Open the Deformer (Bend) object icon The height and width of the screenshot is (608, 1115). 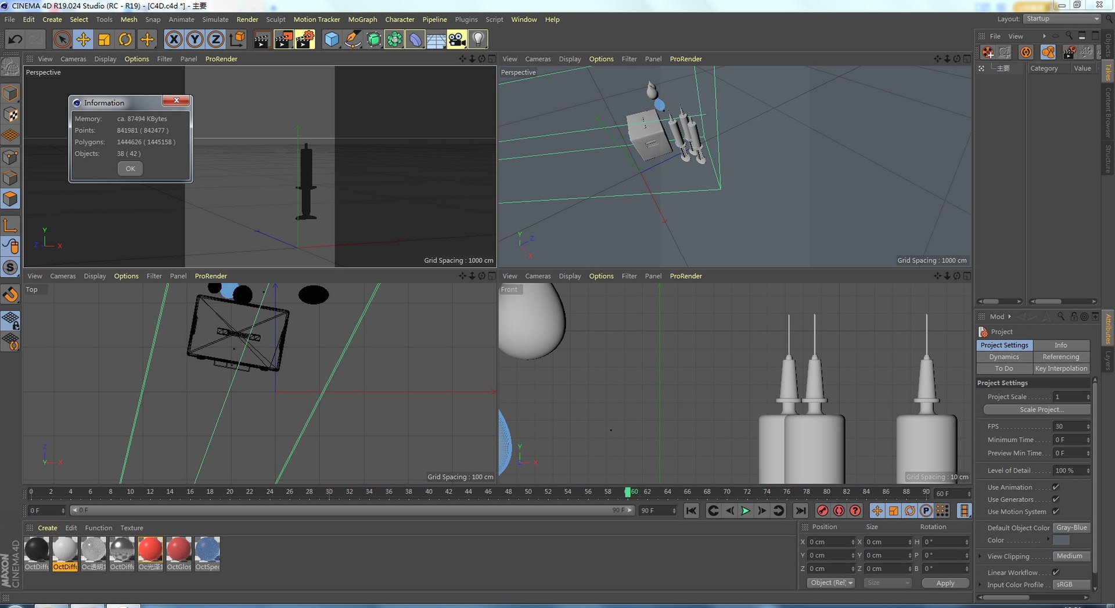click(415, 39)
